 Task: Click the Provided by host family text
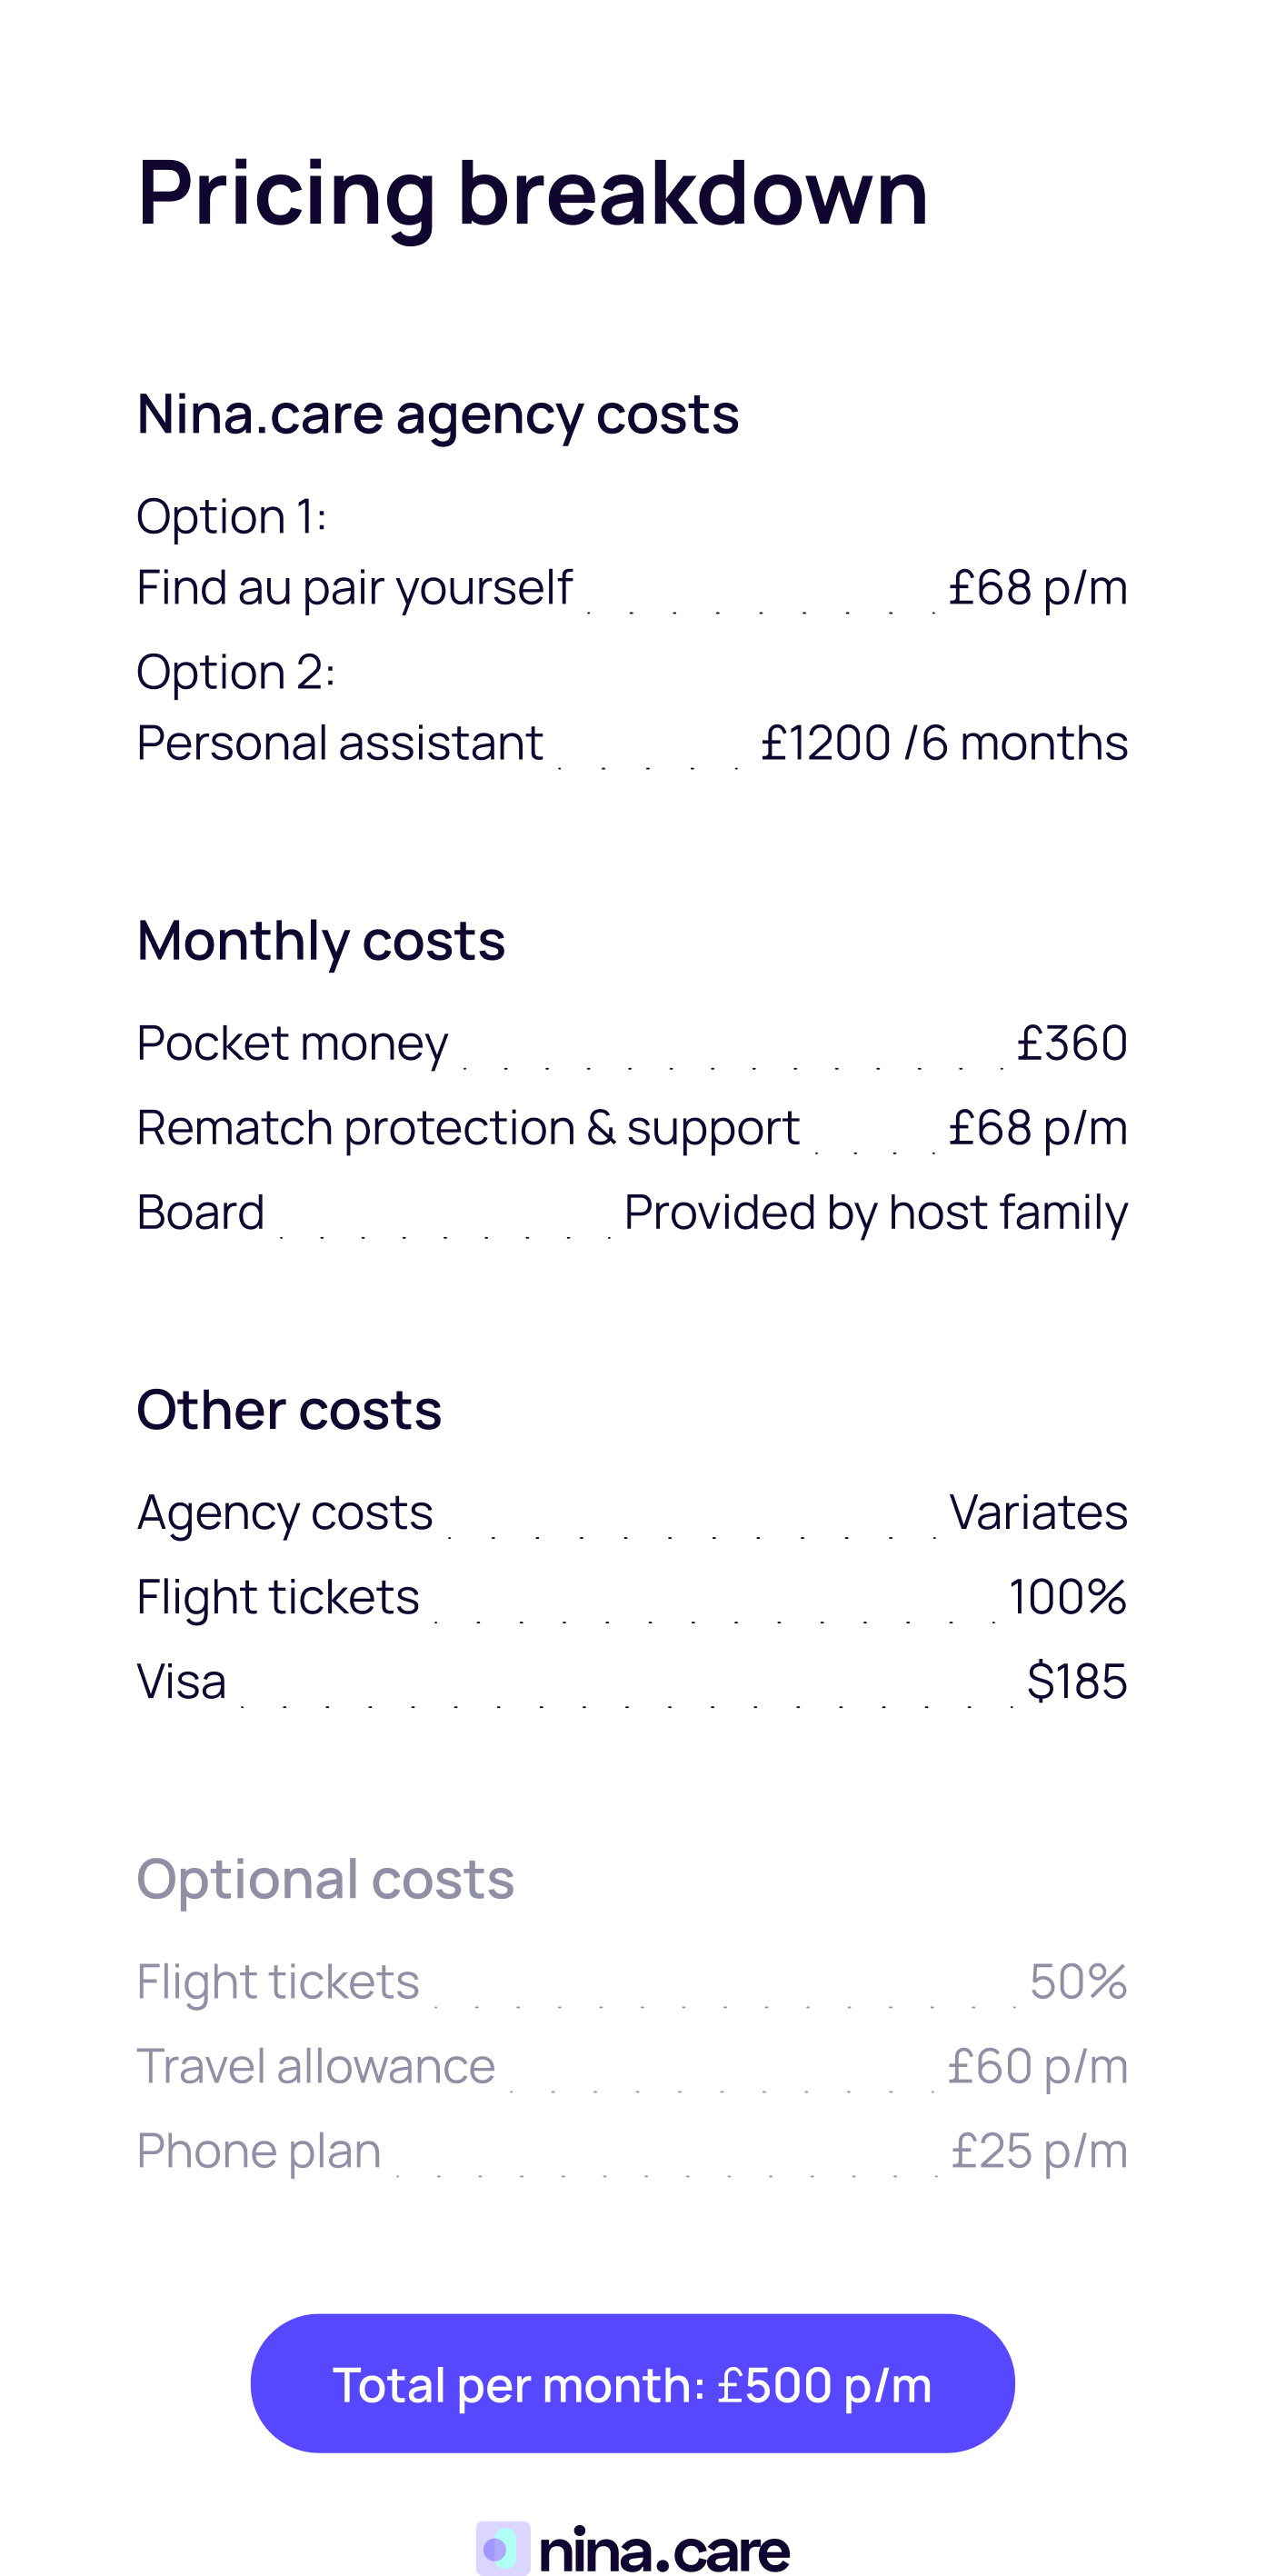(875, 1213)
